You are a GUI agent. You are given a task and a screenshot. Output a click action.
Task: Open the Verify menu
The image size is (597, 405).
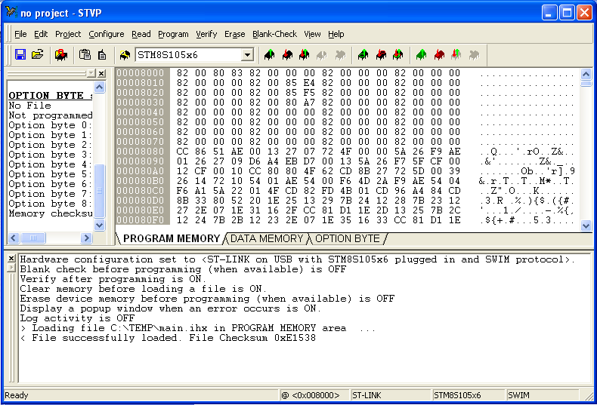pyautogui.click(x=206, y=34)
